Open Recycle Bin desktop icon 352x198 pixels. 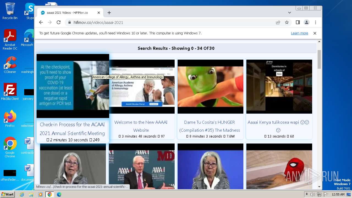(10, 11)
